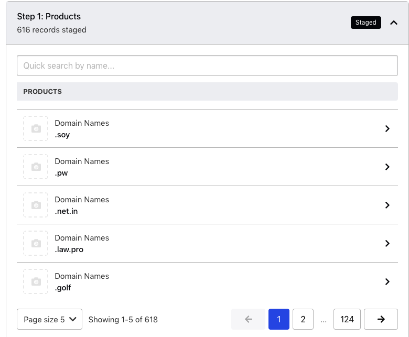Open the Page size 5 dropdown
The height and width of the screenshot is (337, 409).
coord(50,319)
